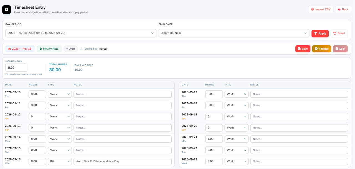This screenshot has width=355, height=169.
Task: Apply the selected filters
Action: click(320, 33)
